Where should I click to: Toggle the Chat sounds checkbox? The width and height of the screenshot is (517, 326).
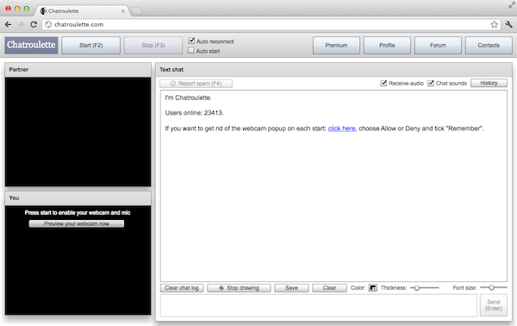pos(431,83)
